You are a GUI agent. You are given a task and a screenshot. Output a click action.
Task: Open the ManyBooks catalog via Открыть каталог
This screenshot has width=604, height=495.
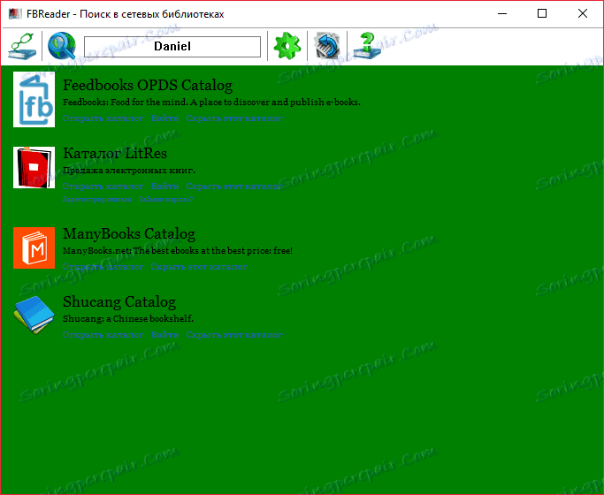pyautogui.click(x=103, y=267)
